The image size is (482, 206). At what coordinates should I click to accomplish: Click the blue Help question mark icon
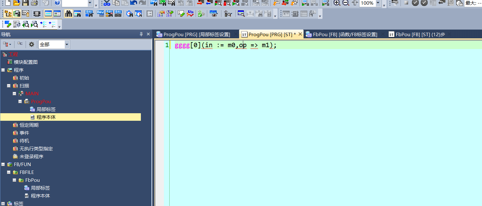click(57, 3)
